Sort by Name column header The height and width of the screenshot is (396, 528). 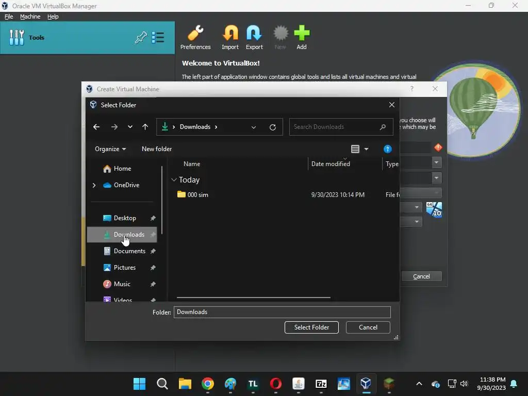click(x=192, y=164)
